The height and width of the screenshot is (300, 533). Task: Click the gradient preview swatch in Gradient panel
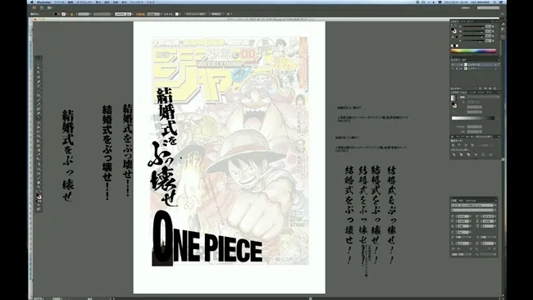point(453,98)
